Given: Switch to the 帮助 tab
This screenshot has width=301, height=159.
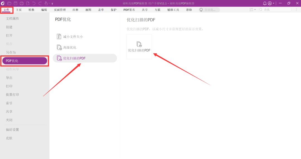Looking at the screenshot, I should [189, 10].
